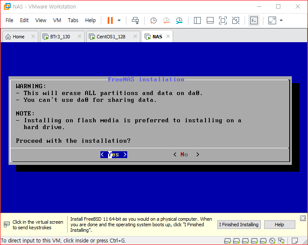The width and height of the screenshot is (308, 245).
Task: Click the I Finished Installing button
Action: click(x=239, y=225)
